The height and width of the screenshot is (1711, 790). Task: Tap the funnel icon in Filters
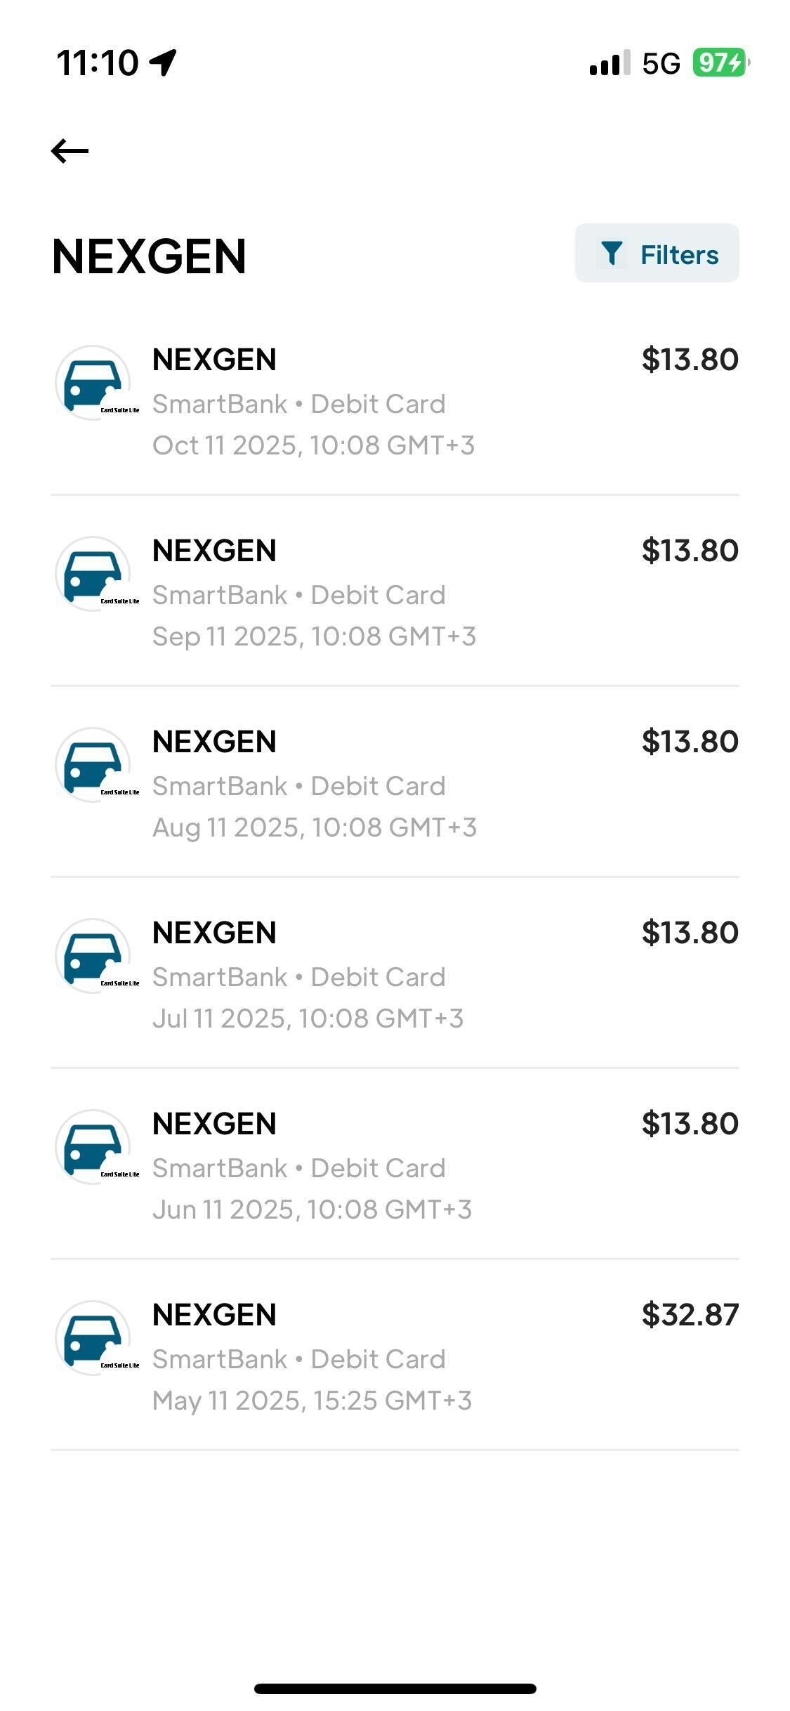pos(612,254)
